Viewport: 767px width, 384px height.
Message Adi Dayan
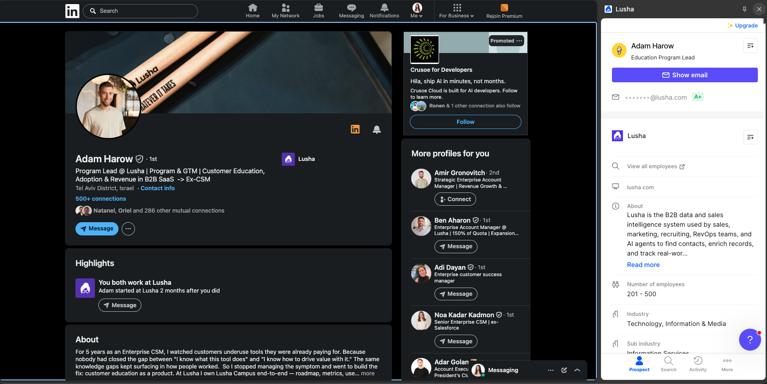[x=456, y=294]
